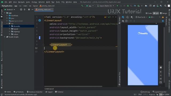Click the layout breadcrumb in path bar
The height and width of the screenshot is (96, 171).
35,6
